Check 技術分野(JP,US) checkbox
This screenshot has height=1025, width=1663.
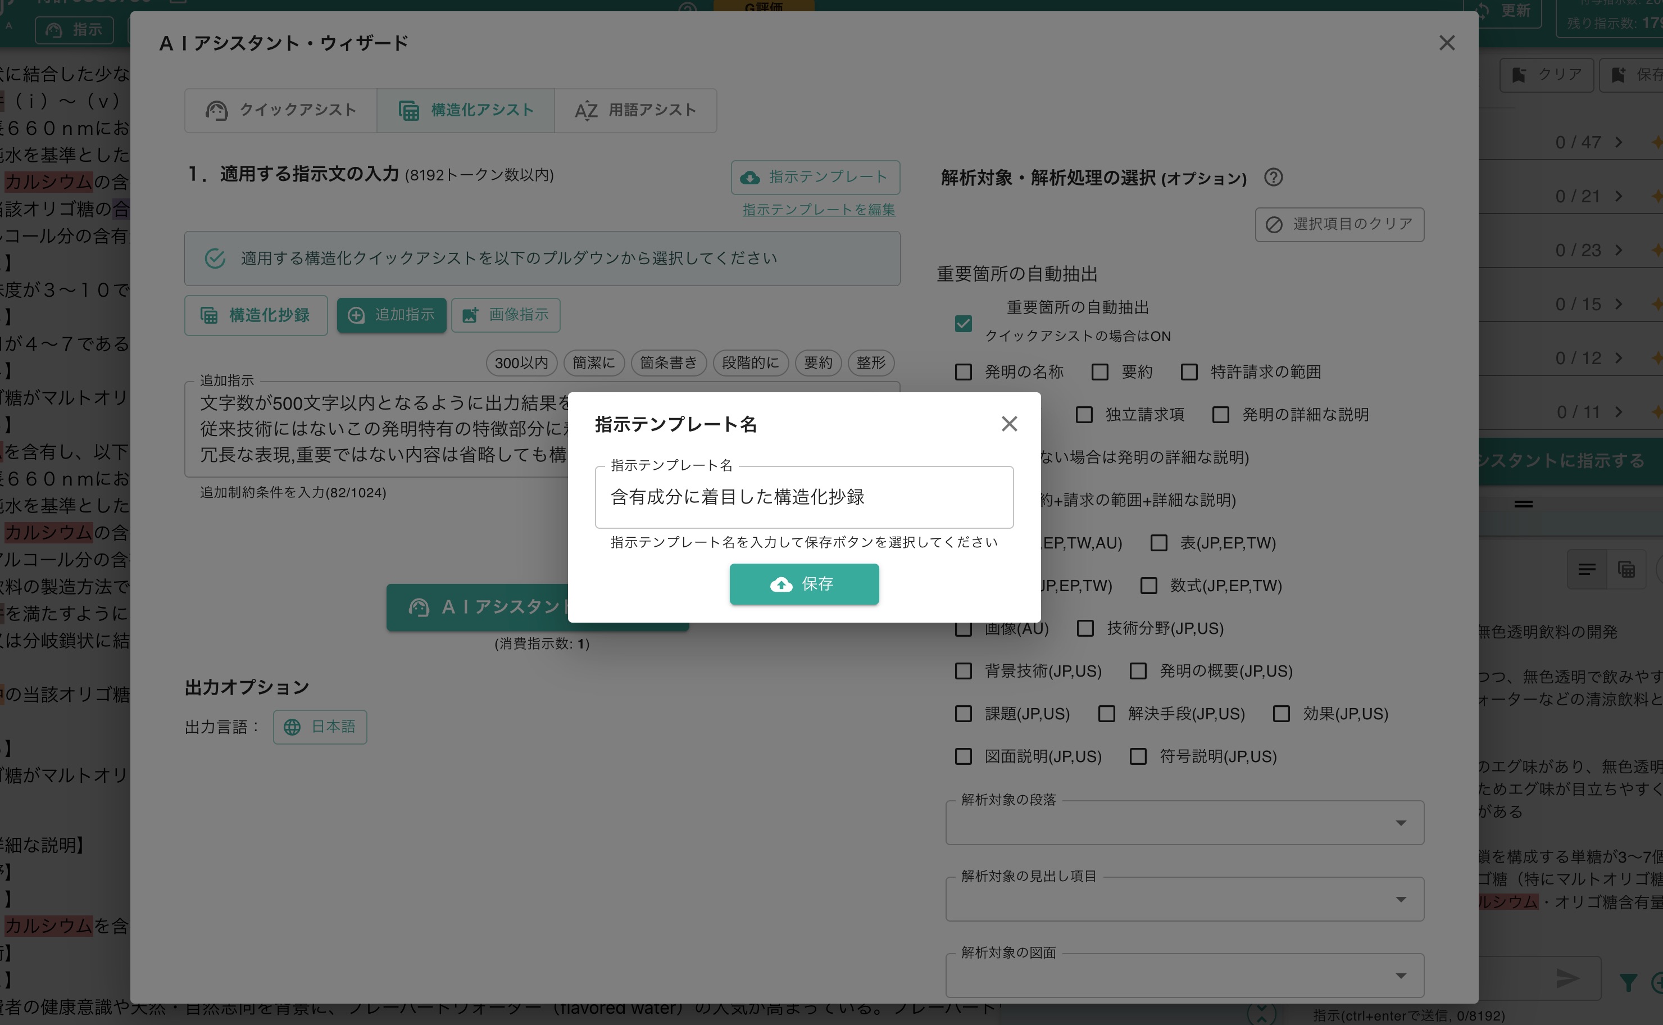(x=1085, y=628)
